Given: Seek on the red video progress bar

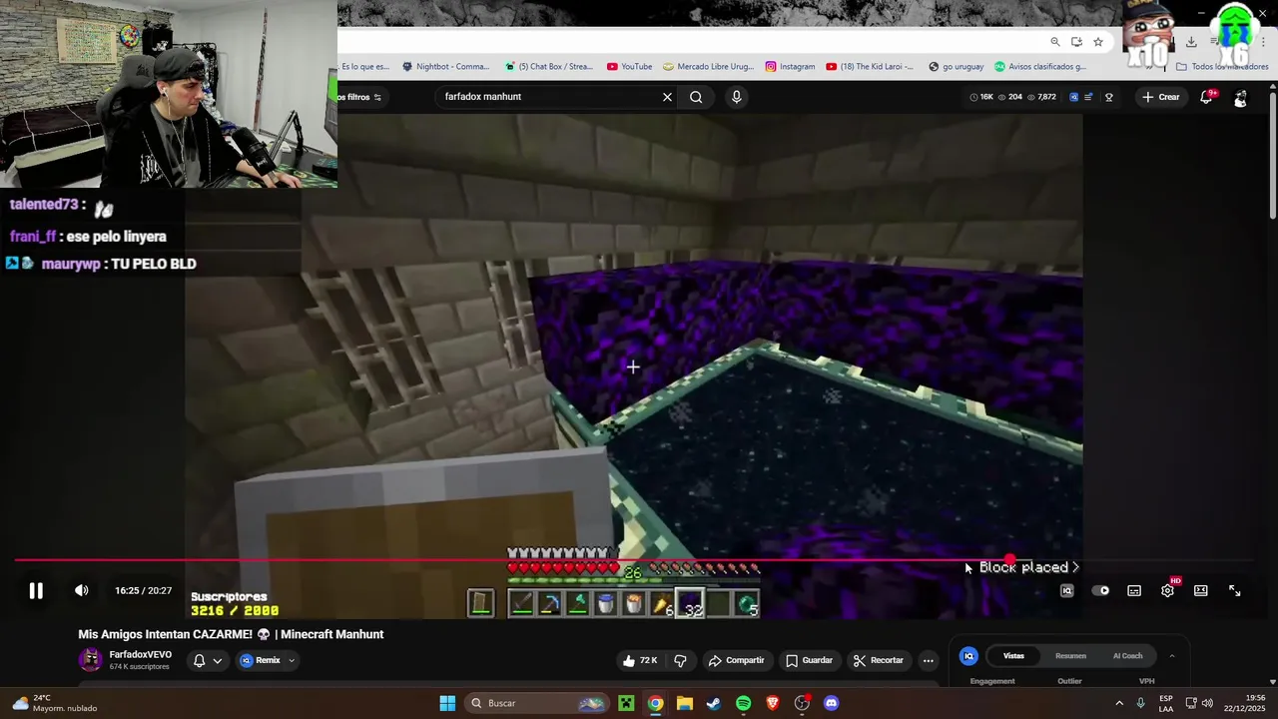Looking at the screenshot, I should click(634, 560).
